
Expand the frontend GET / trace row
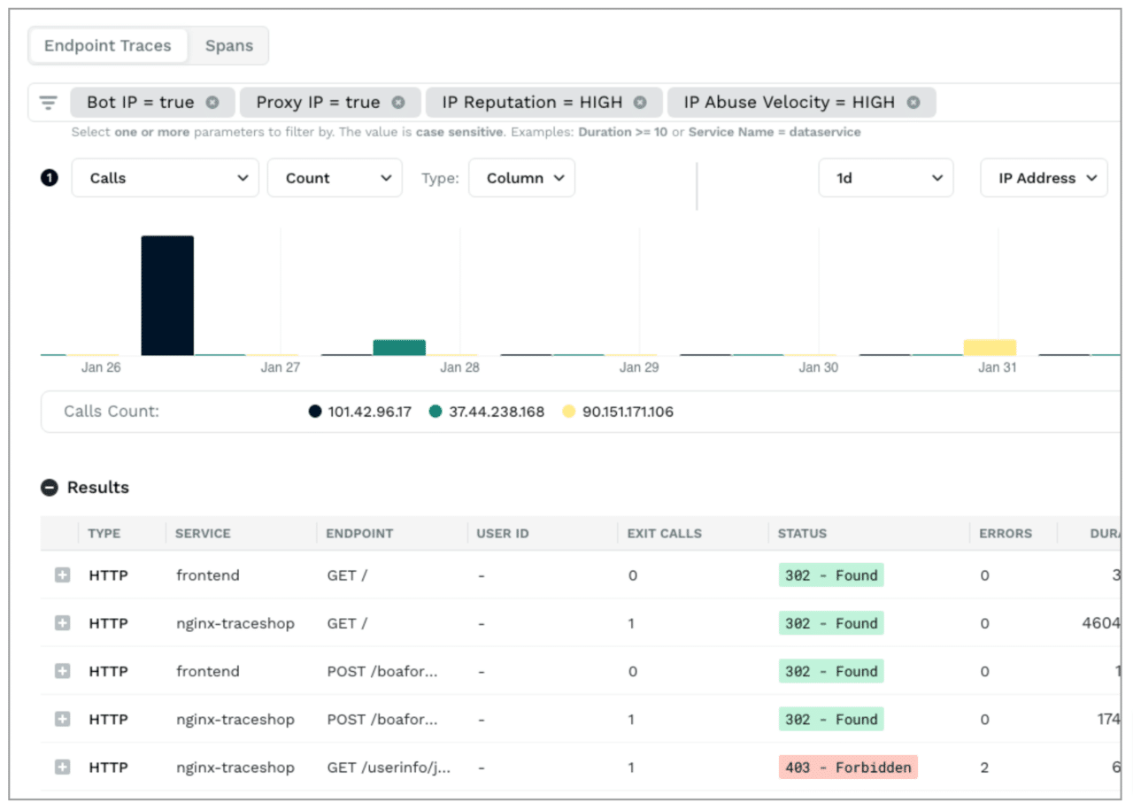(62, 575)
